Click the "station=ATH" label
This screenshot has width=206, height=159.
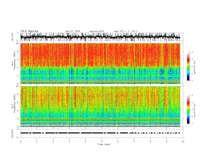click(96, 31)
